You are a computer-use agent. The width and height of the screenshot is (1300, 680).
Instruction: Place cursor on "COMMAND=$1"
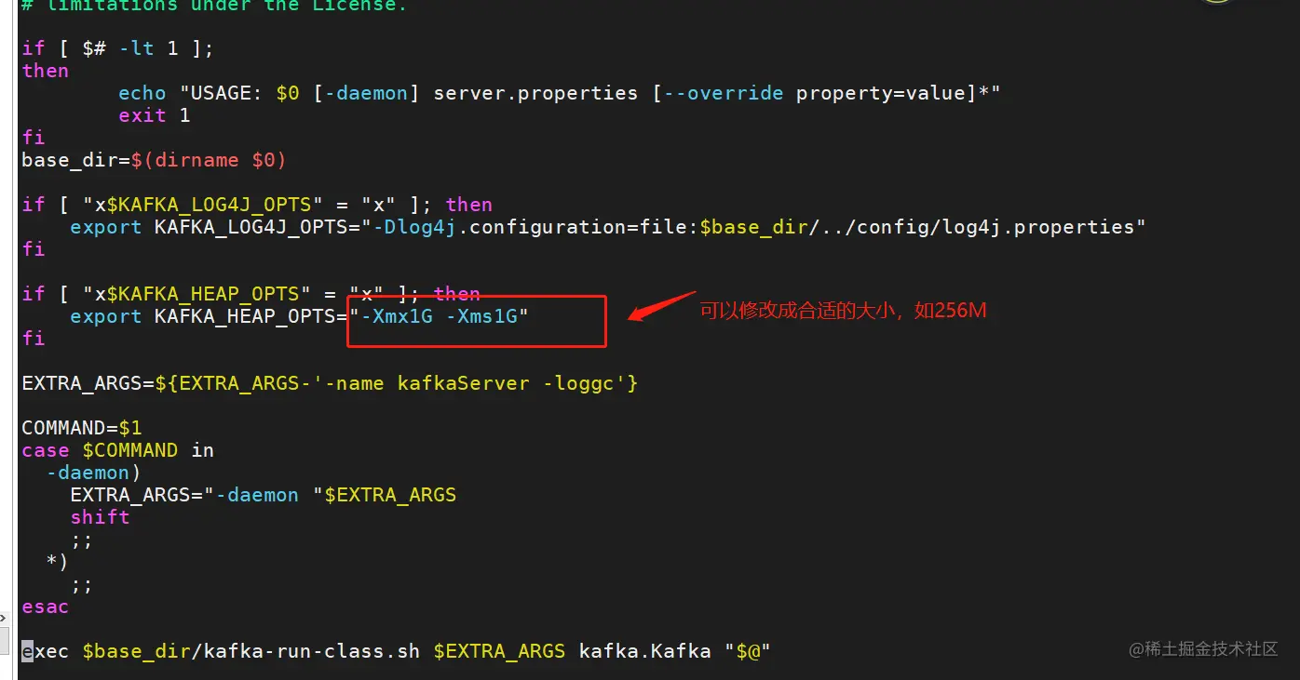82,428
